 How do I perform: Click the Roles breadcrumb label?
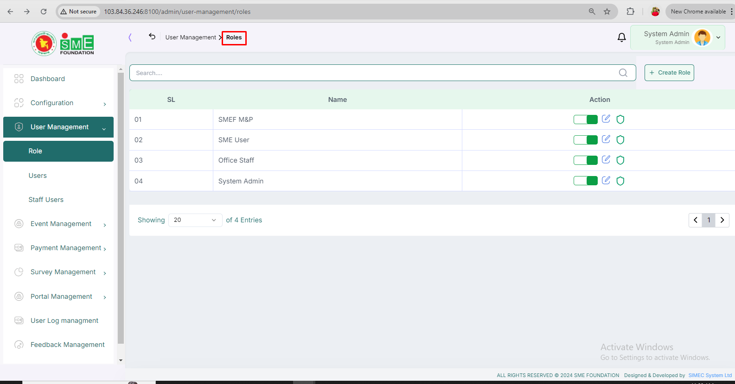(234, 38)
